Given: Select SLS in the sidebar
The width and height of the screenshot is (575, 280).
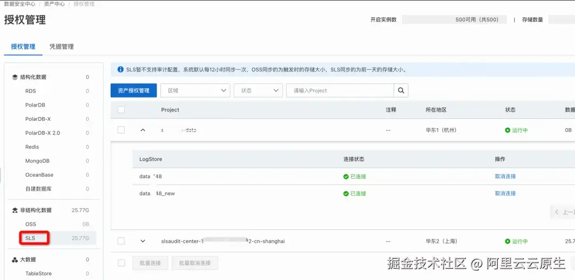Looking at the screenshot, I should click(30, 238).
